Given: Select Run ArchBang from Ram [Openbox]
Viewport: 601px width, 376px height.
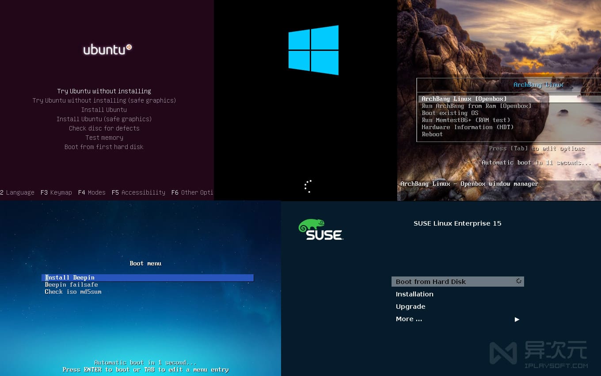Looking at the screenshot, I should pyautogui.click(x=476, y=106).
